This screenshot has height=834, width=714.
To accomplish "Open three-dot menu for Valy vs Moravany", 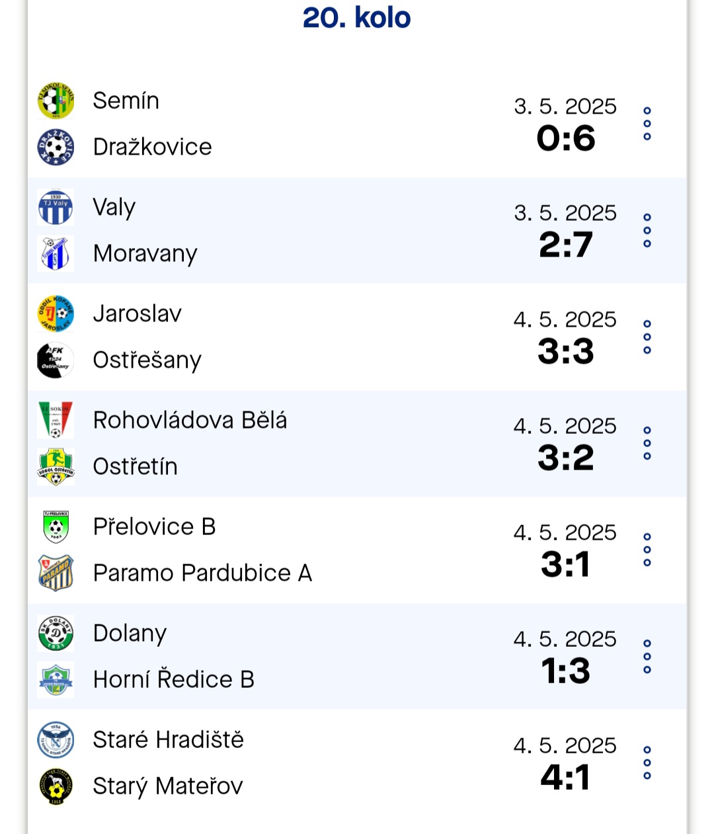I will [x=647, y=231].
